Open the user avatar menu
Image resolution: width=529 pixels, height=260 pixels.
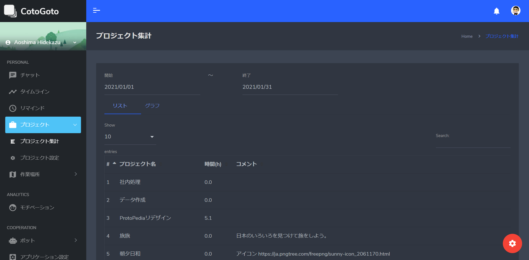pos(515,11)
